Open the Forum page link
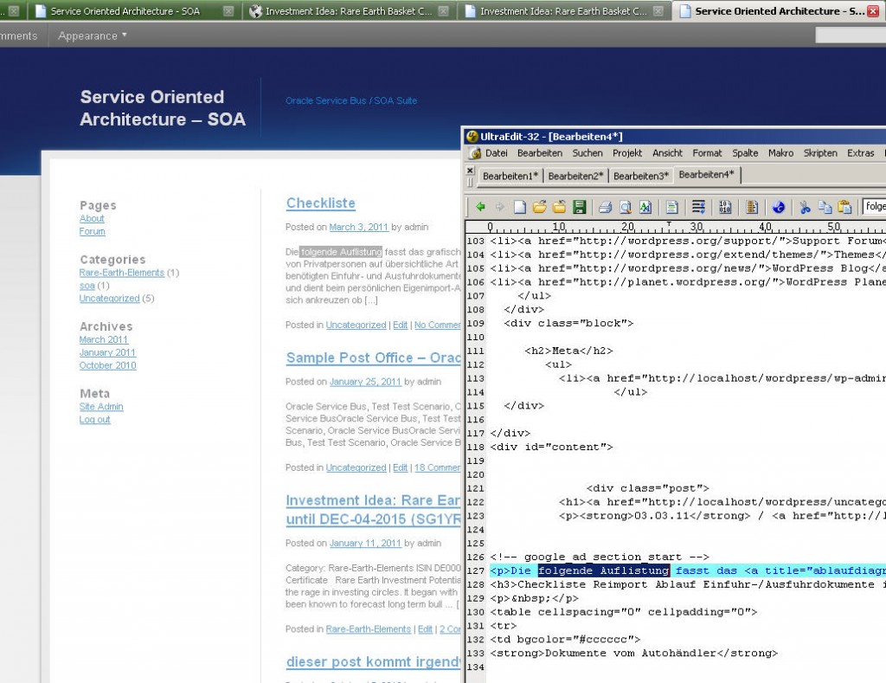 click(92, 231)
